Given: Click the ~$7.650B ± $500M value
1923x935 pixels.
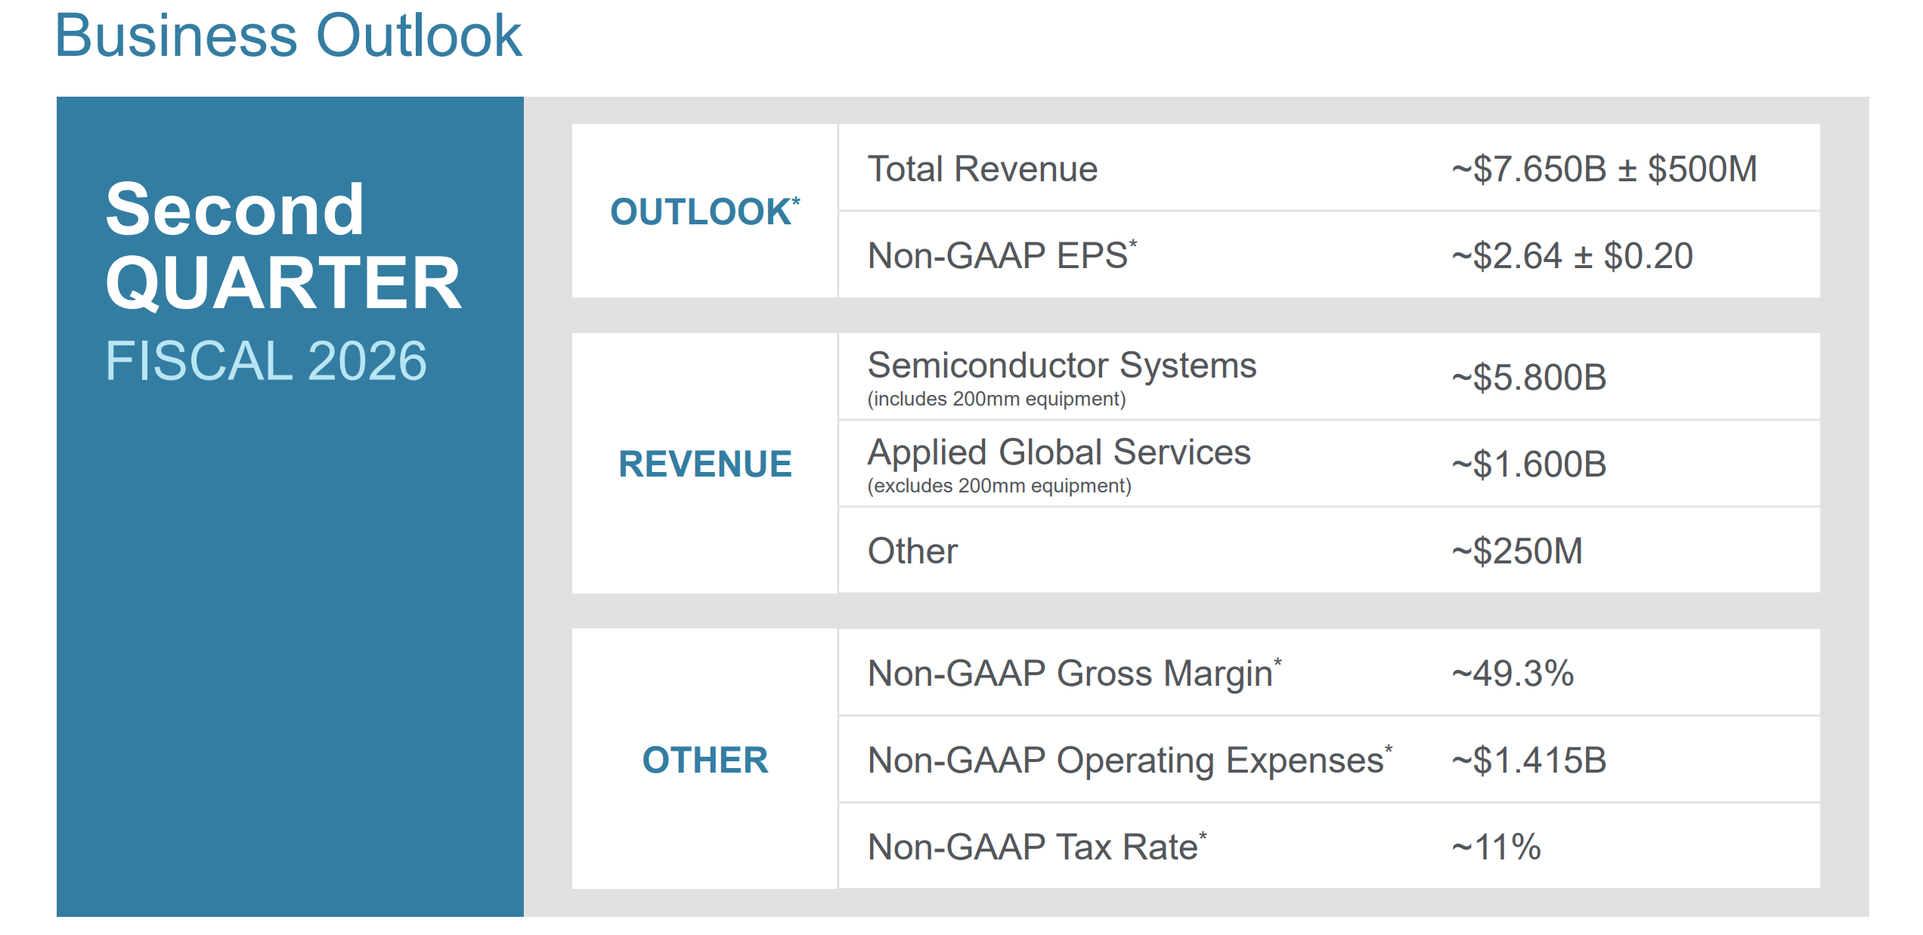Looking at the screenshot, I should (1603, 168).
